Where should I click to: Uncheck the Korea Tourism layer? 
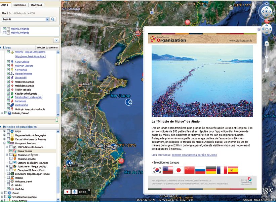pos(11,151)
